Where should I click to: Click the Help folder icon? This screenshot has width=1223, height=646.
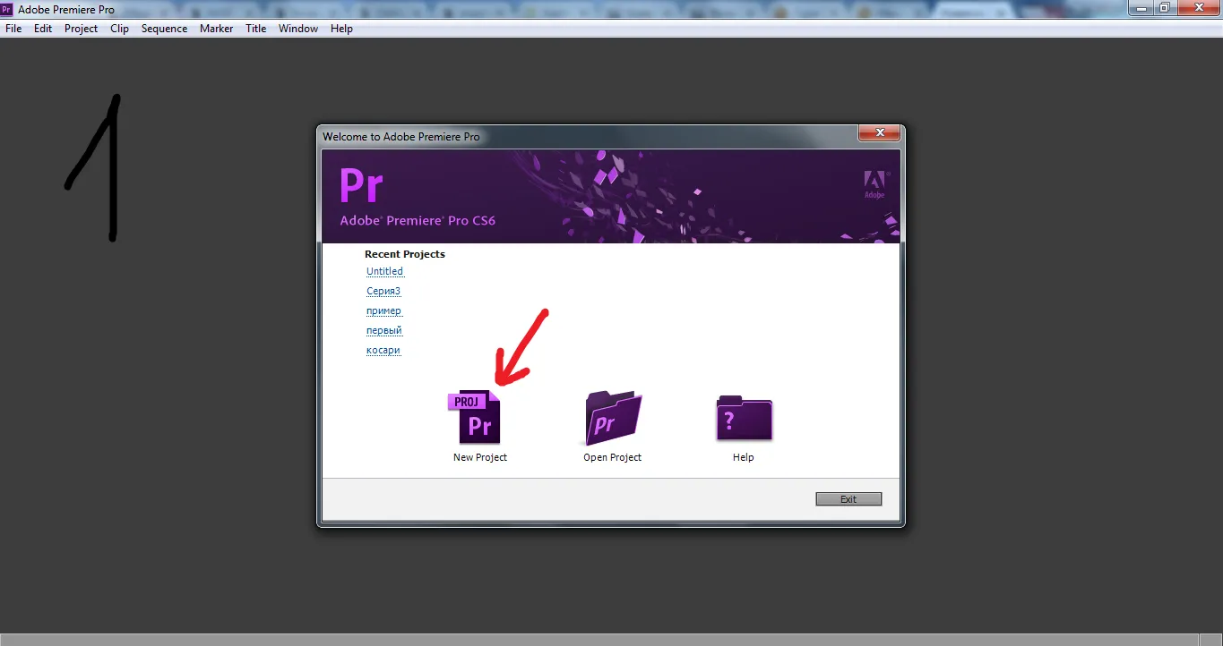click(744, 418)
